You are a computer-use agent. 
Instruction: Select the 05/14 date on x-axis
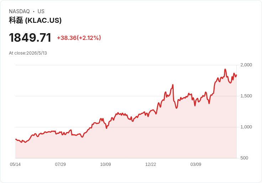(15, 164)
